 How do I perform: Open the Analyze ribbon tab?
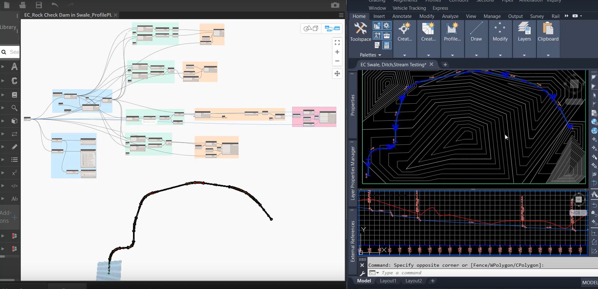click(x=450, y=16)
